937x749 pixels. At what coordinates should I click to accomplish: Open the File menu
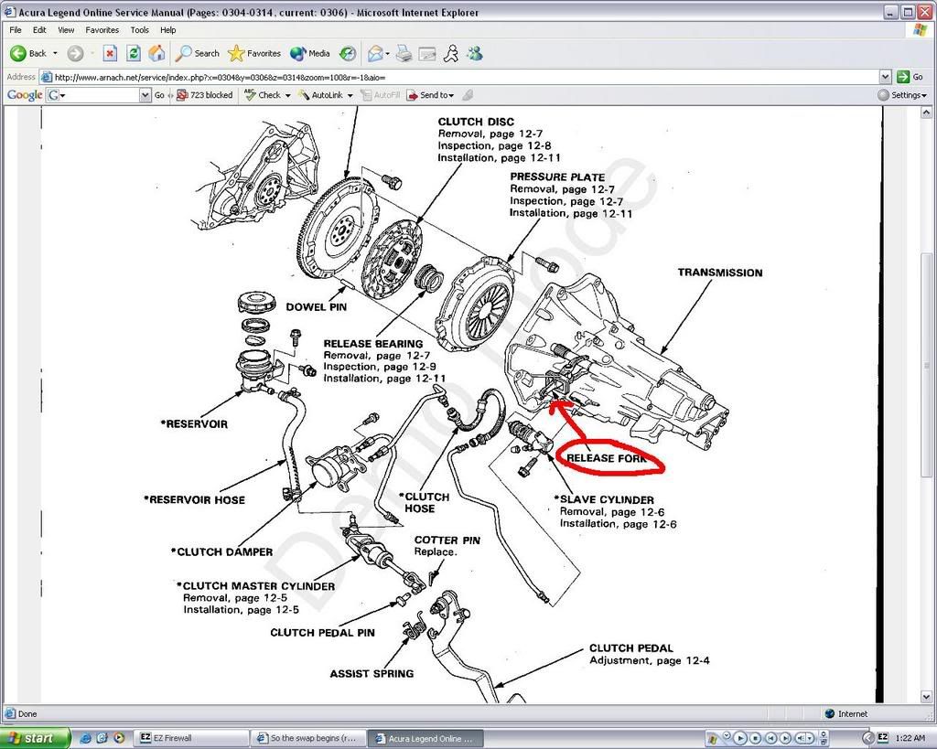(x=15, y=30)
